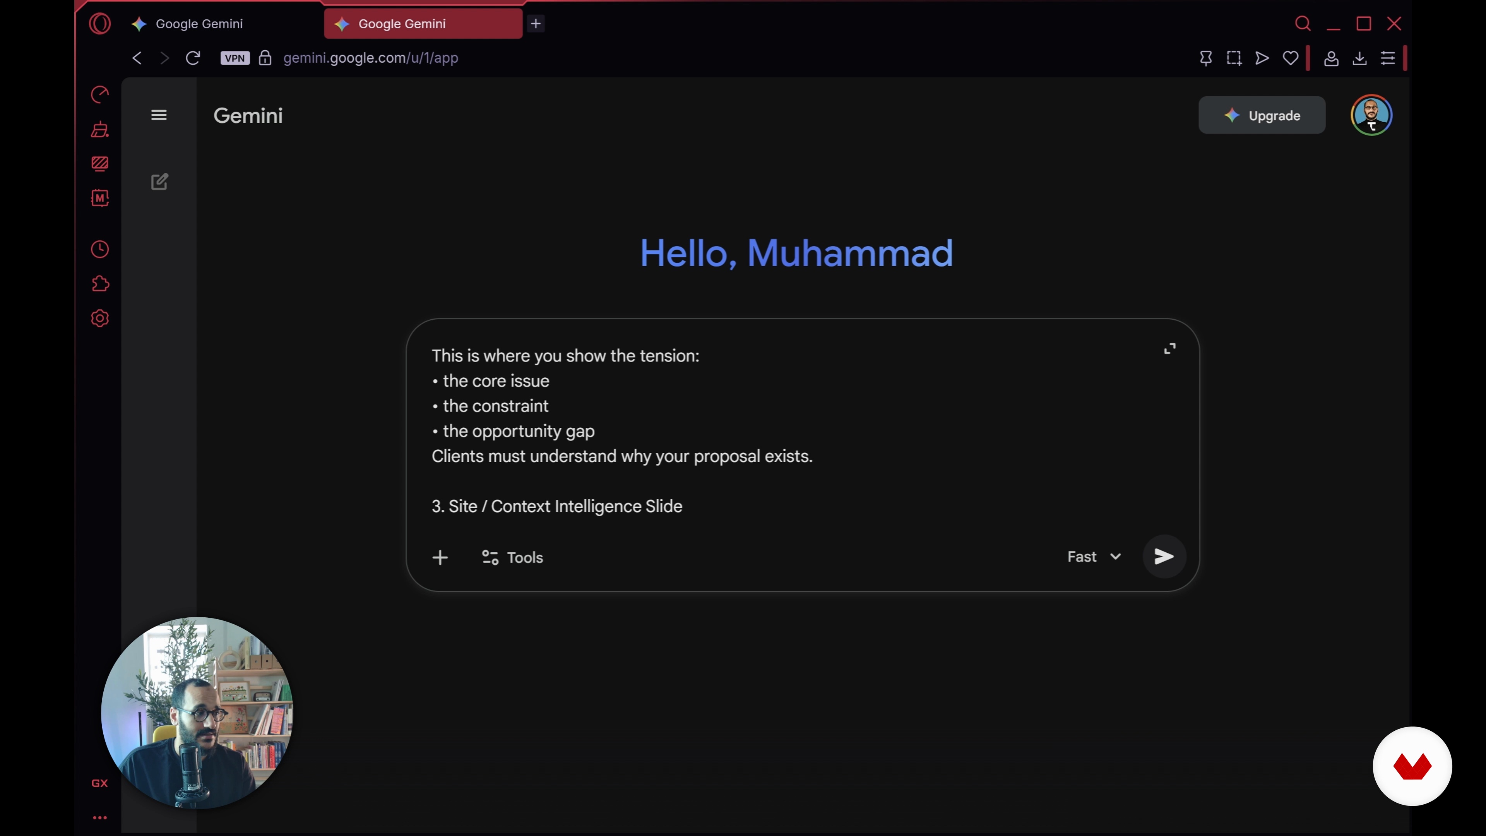Switch to the first Google Gemini tab
The width and height of the screenshot is (1486, 836).
200,24
